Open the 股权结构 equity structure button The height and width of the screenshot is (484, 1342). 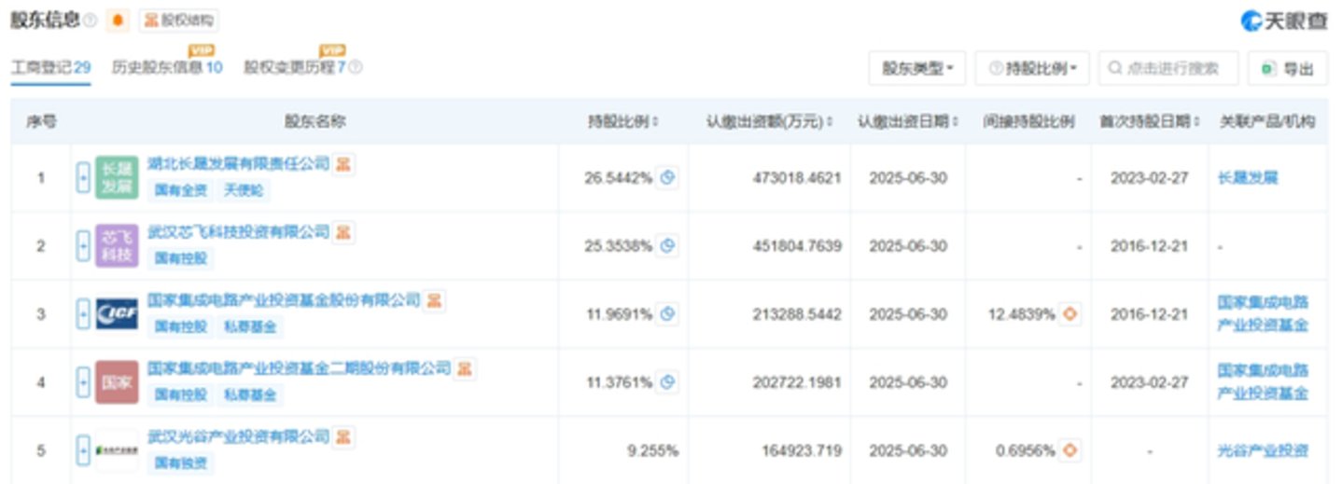180,20
